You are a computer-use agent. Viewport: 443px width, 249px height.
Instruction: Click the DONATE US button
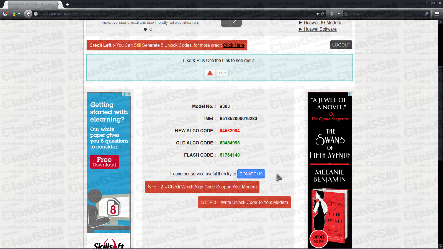coord(251,174)
